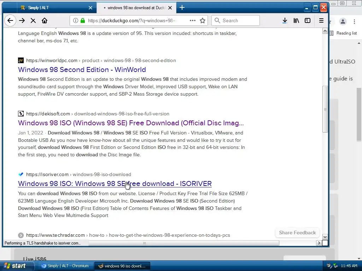Screen dimensions: 362x271
Task: Click the network system tray icon
Action: point(335,266)
